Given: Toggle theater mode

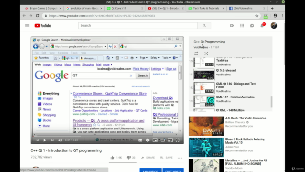Looking at the screenshot, I should tap(163, 140).
